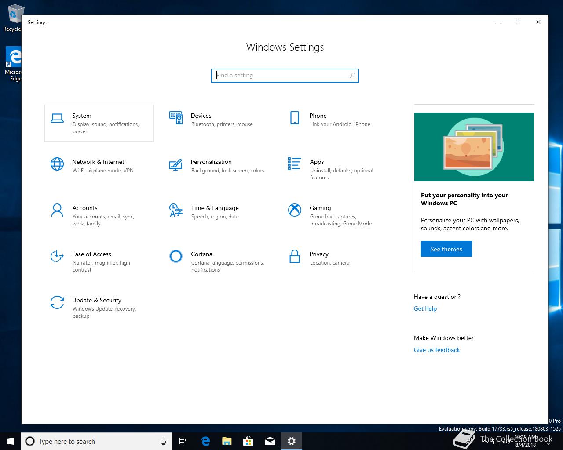The height and width of the screenshot is (450, 563).
Task: Open File Explorer from the taskbar
Action: [227, 441]
